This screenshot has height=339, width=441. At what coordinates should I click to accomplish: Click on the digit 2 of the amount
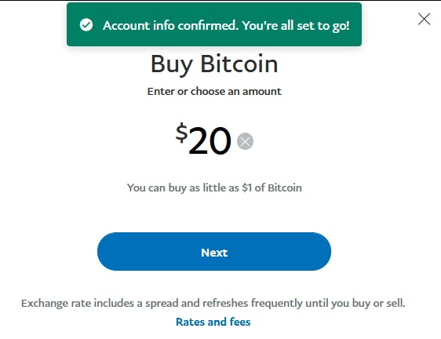point(199,140)
